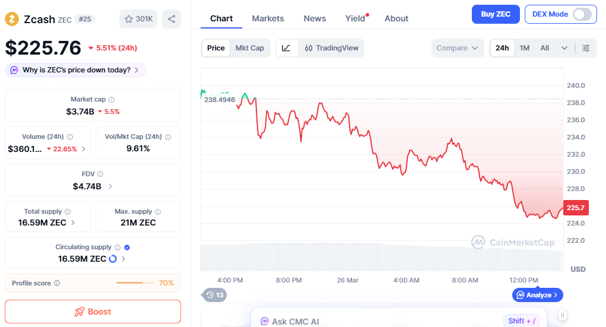The image size is (606, 327).
Task: Expand more time range options chevron
Action: click(564, 48)
